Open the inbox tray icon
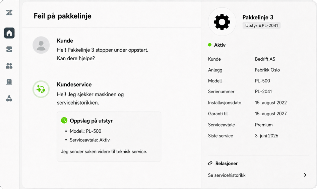317x189 pixels. [9, 49]
